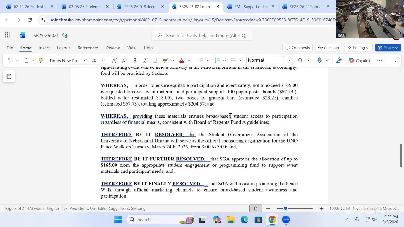Open the Copilot button
This screenshot has height=227, width=404.
pos(359,61)
